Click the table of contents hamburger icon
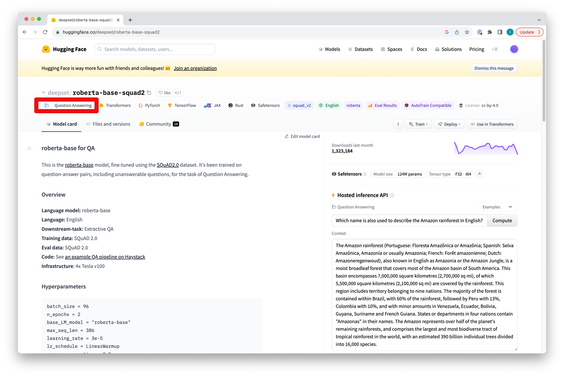The height and width of the screenshot is (377, 564). click(x=29, y=148)
